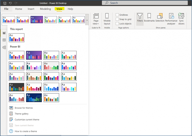Switch to Model view in sidebar
Screen dimensions: 192x136
tap(4, 48)
